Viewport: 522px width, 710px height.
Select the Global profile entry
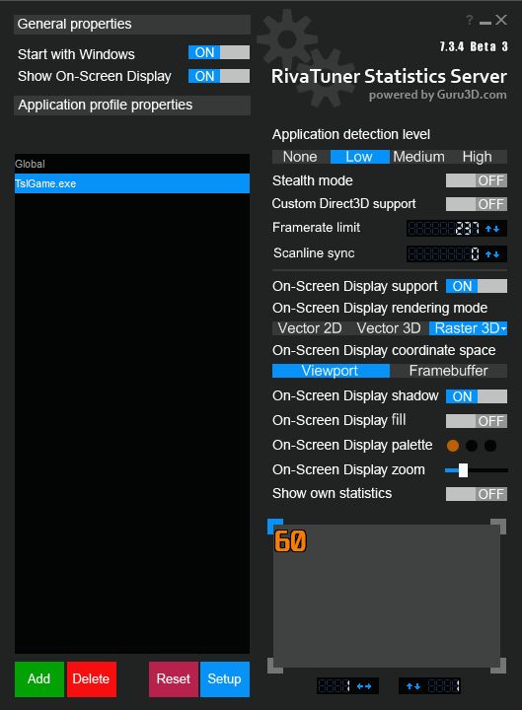[x=132, y=164]
